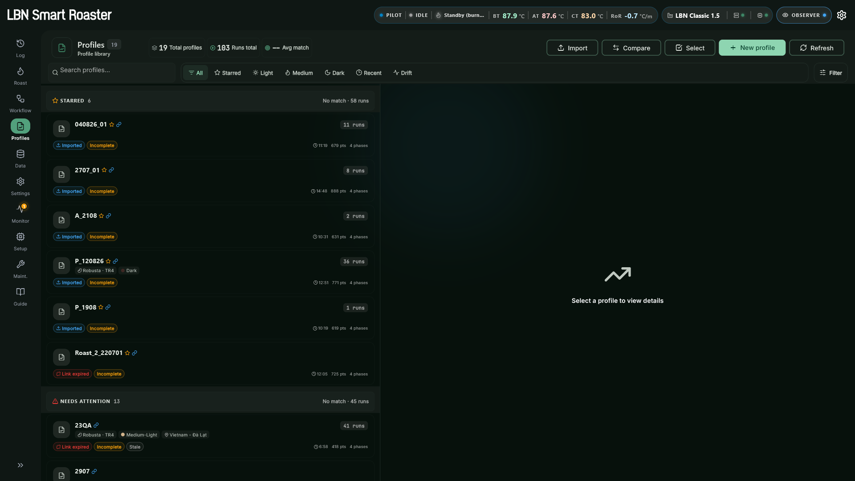
Task: Expand the sidebar with double chevron
Action: click(x=20, y=465)
